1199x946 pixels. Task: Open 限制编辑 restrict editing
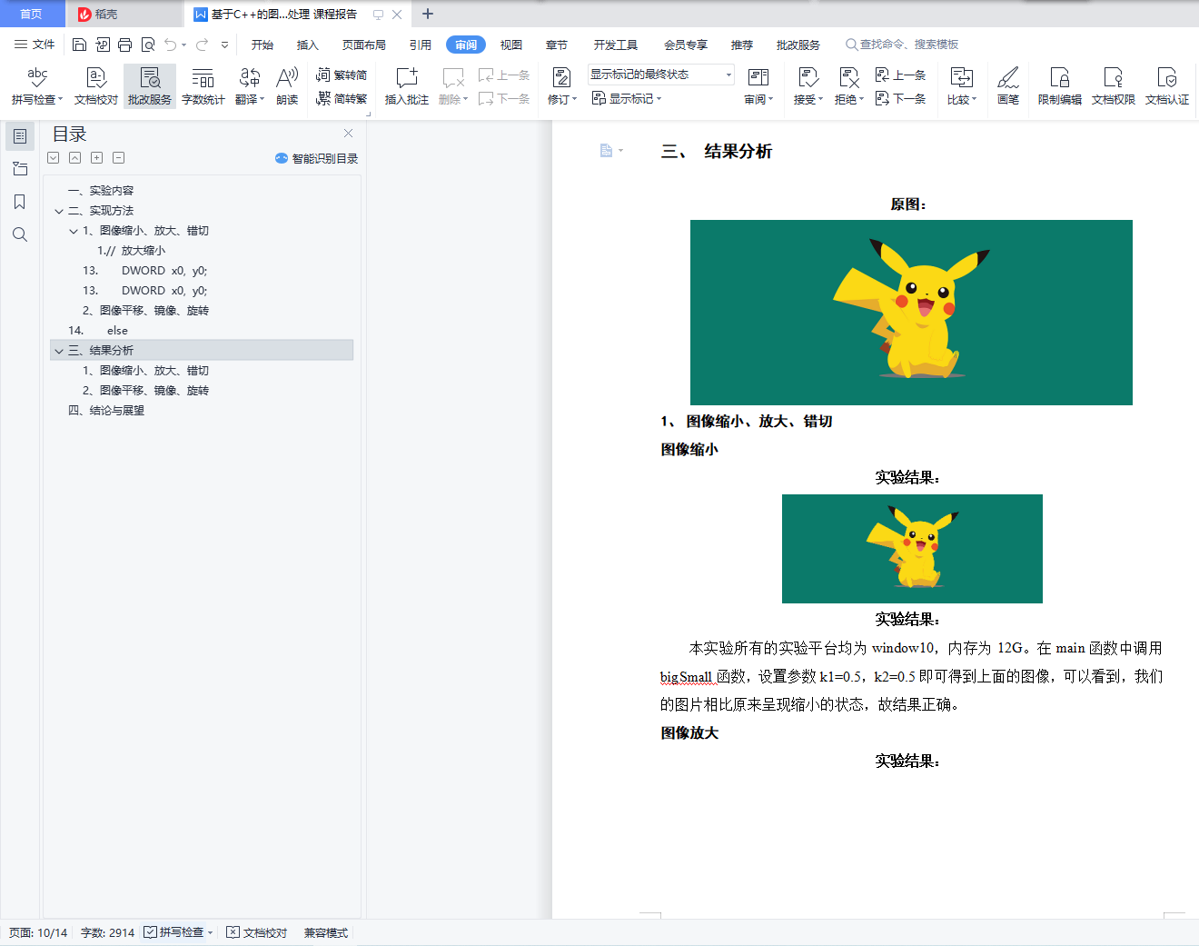[x=1060, y=86]
